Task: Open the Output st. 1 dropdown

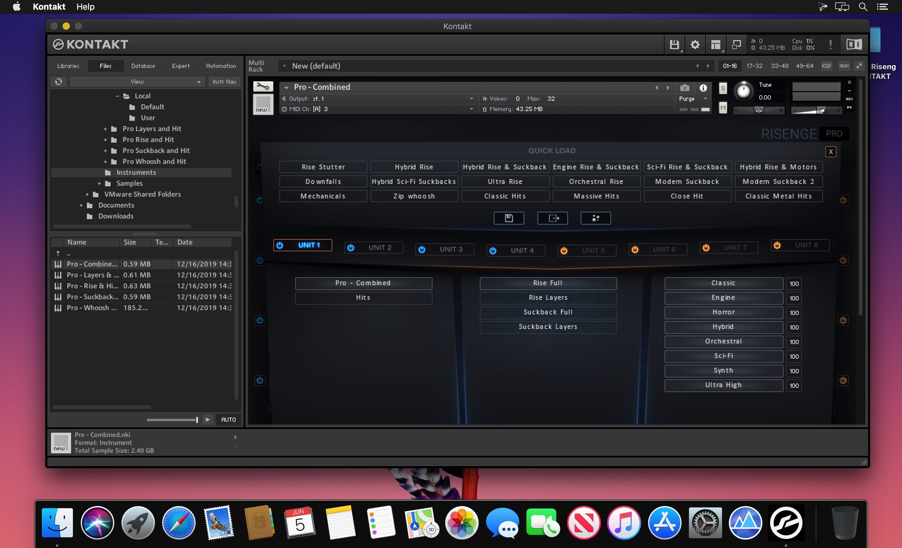Action: (x=379, y=99)
